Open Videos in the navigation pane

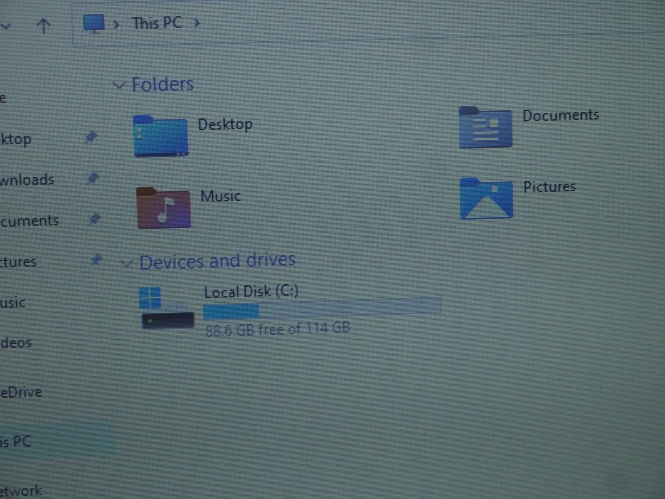point(16,343)
